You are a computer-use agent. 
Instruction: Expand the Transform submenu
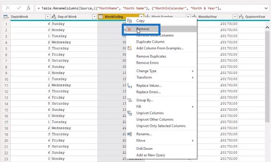(x=193, y=78)
